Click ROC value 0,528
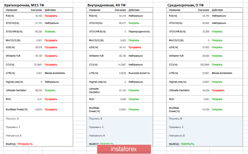Screen dimensions: 248x154 123,99
